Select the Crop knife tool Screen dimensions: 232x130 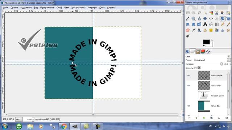tap(217, 18)
